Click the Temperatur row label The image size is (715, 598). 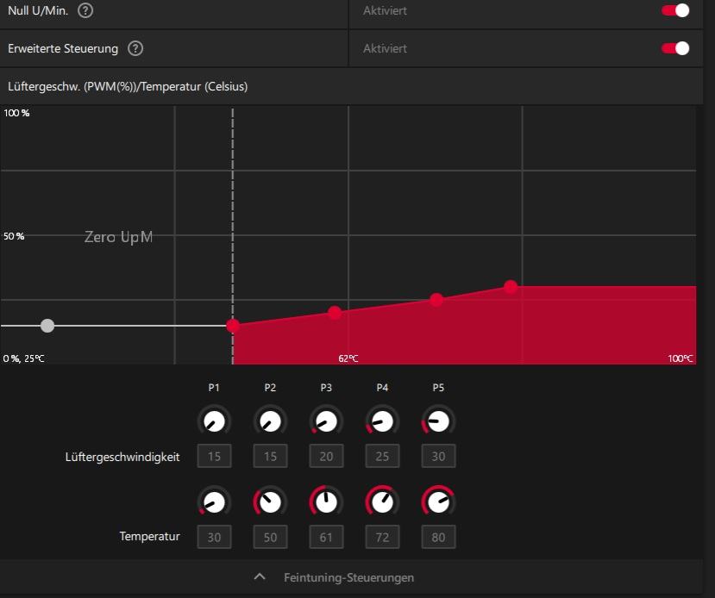149,536
